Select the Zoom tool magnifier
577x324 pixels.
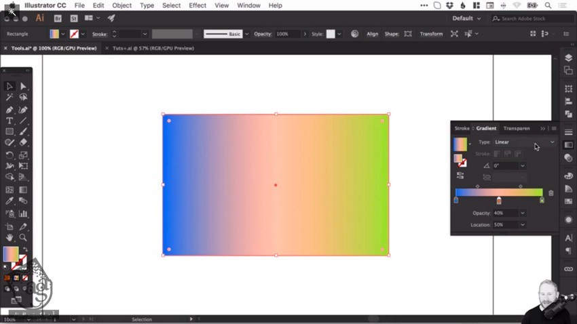23,238
